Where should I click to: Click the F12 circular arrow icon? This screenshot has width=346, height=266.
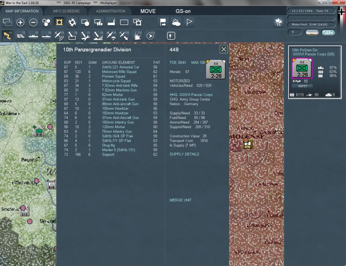150,35
